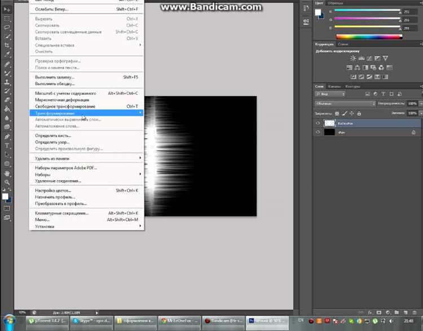The image size is (423, 331).
Task: Expand the Удалить из памяти submenu
Action: (x=86, y=158)
